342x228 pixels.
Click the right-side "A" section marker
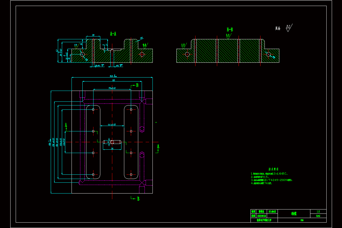point(158,146)
